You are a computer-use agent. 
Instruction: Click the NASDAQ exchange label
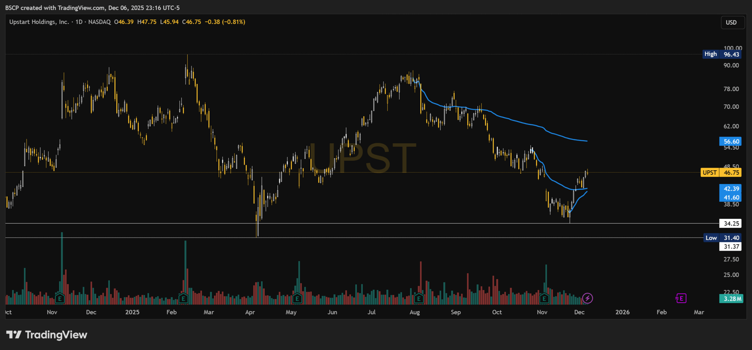tap(99, 22)
